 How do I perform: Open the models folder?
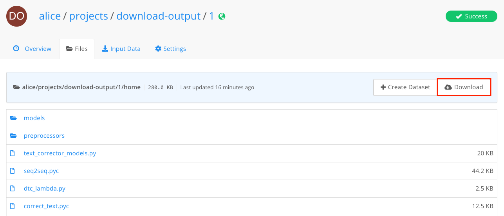coord(34,118)
